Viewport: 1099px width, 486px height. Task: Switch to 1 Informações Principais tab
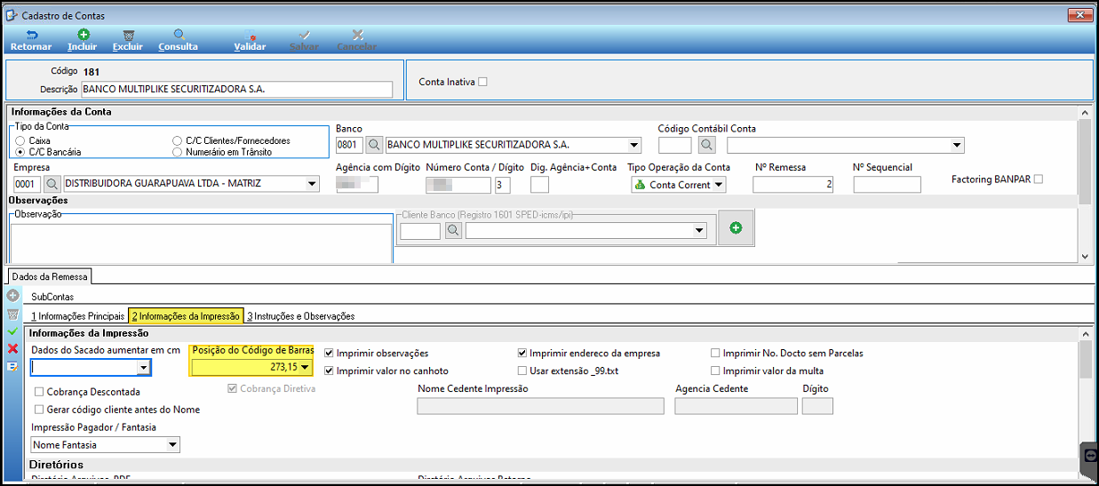(77, 315)
